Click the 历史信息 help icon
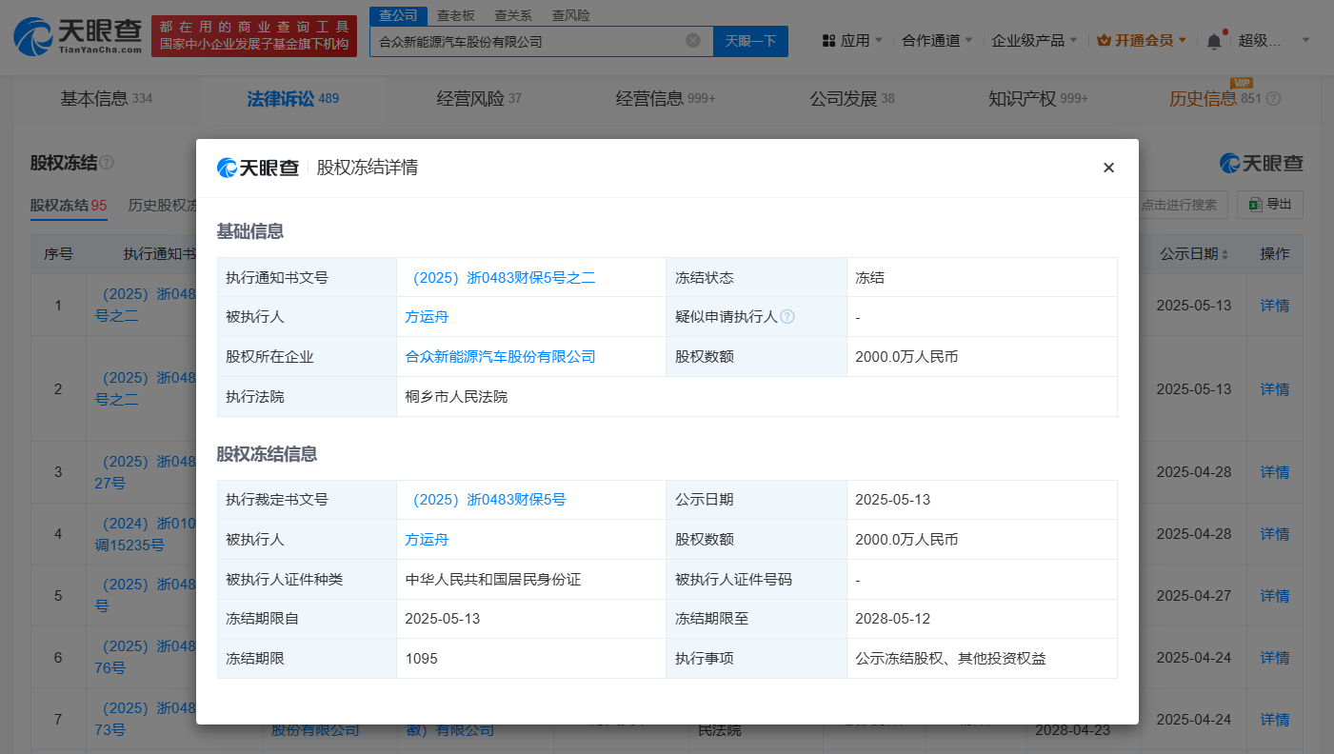This screenshot has height=754, width=1334. 1274,99
